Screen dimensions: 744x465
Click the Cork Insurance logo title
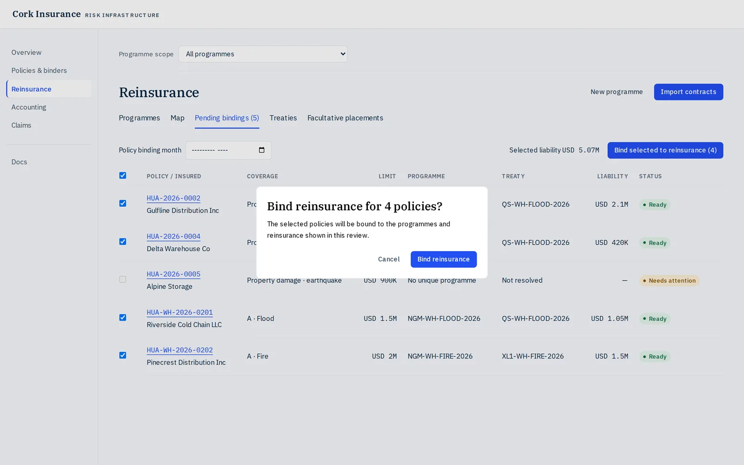[x=46, y=14]
